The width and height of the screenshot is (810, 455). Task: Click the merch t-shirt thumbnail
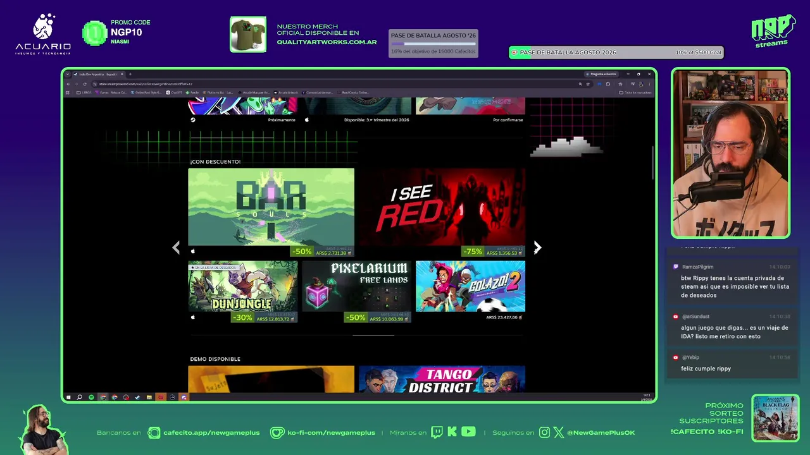[248, 34]
